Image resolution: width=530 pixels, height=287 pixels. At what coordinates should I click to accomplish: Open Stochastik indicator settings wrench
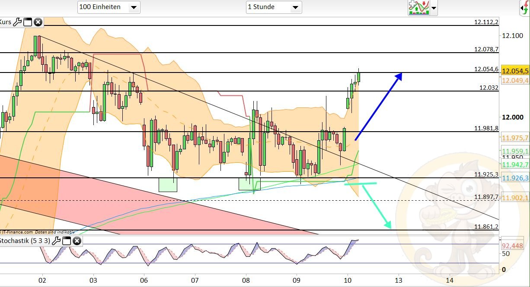[56, 241]
